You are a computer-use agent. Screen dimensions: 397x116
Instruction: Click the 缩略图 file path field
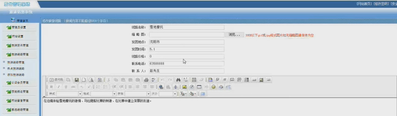point(187,35)
